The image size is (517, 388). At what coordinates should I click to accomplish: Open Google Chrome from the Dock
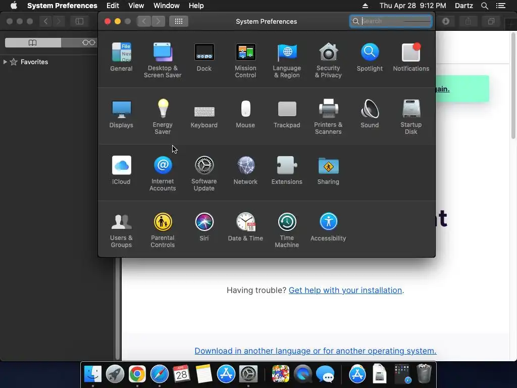click(x=137, y=374)
